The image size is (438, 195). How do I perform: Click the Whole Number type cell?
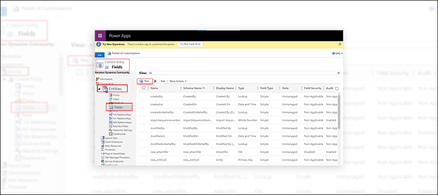tap(247, 120)
